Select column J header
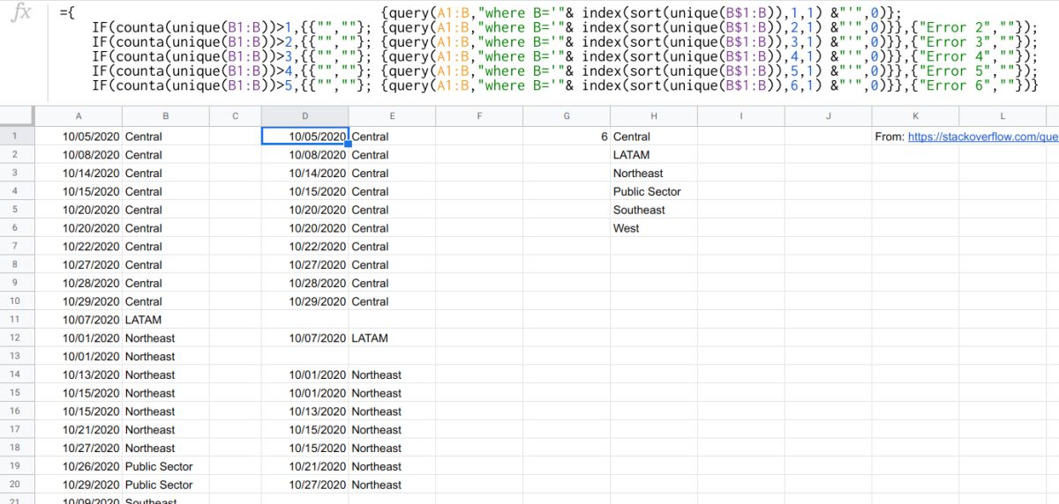The image size is (1059, 504). (830, 116)
